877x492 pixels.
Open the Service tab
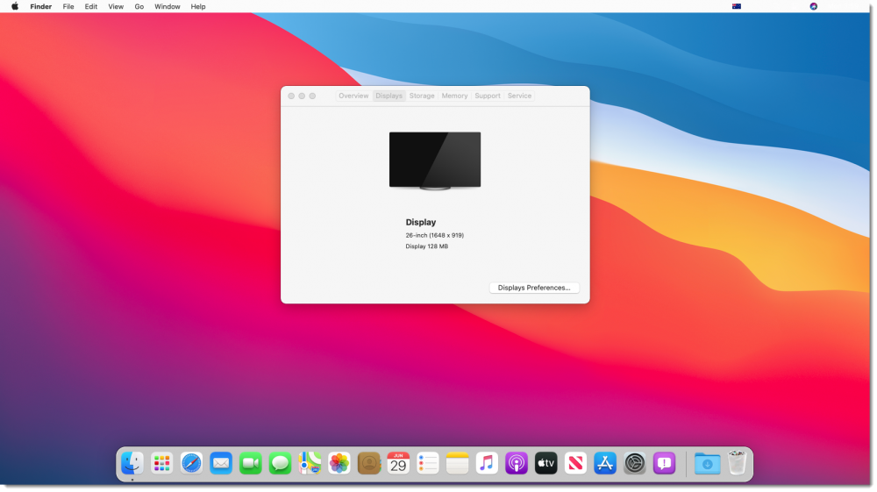[519, 96]
